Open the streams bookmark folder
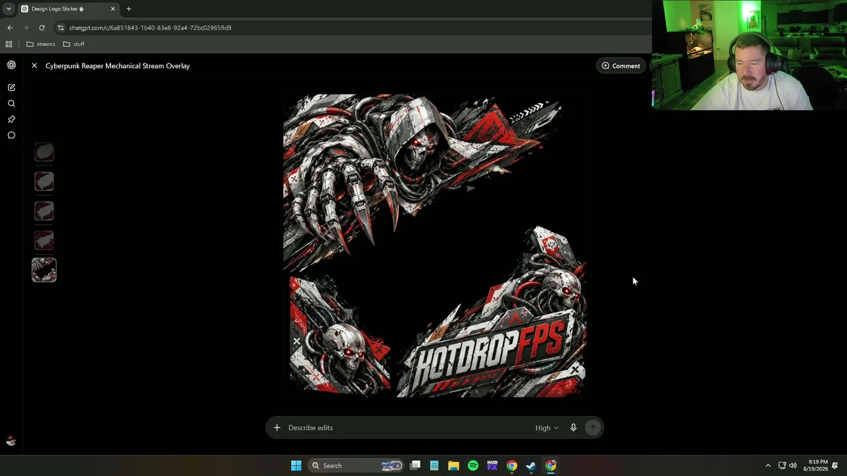Viewport: 847px width, 476px height. point(40,44)
